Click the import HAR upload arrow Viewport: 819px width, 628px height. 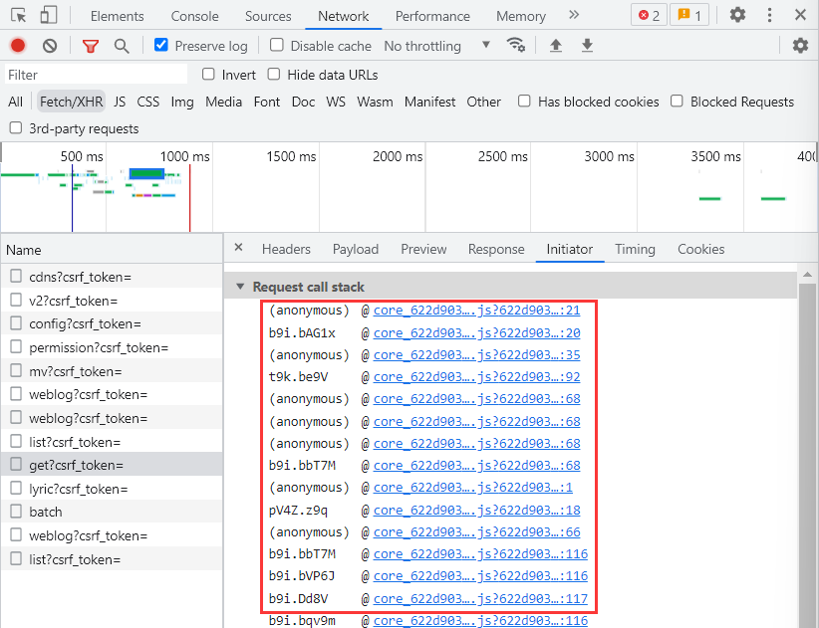(556, 46)
